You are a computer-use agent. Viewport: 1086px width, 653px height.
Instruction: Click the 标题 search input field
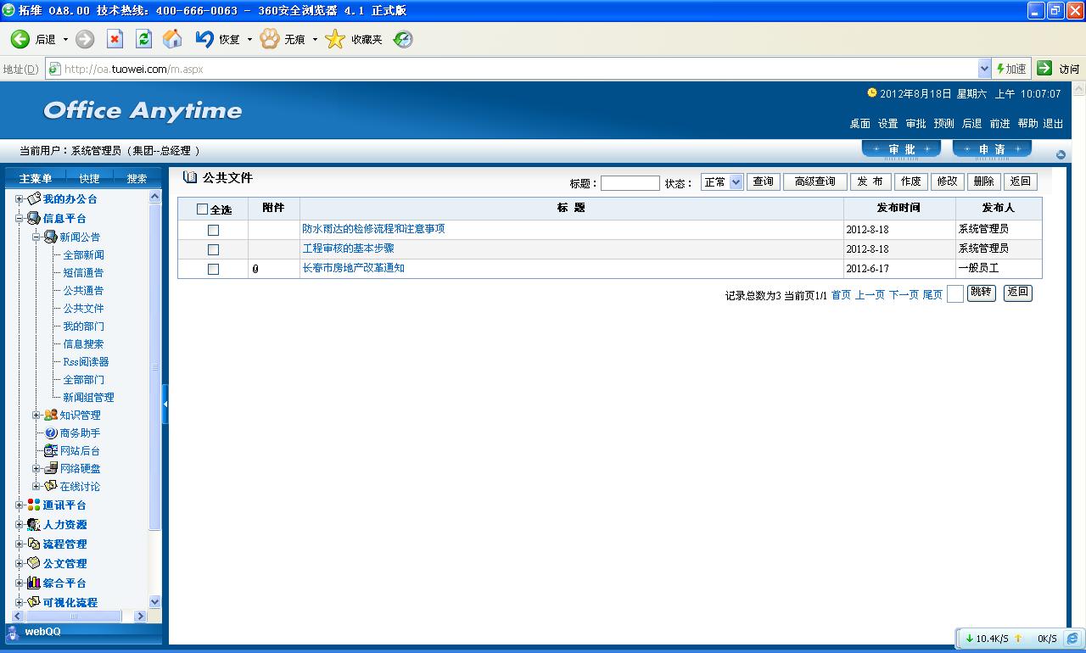tap(630, 183)
